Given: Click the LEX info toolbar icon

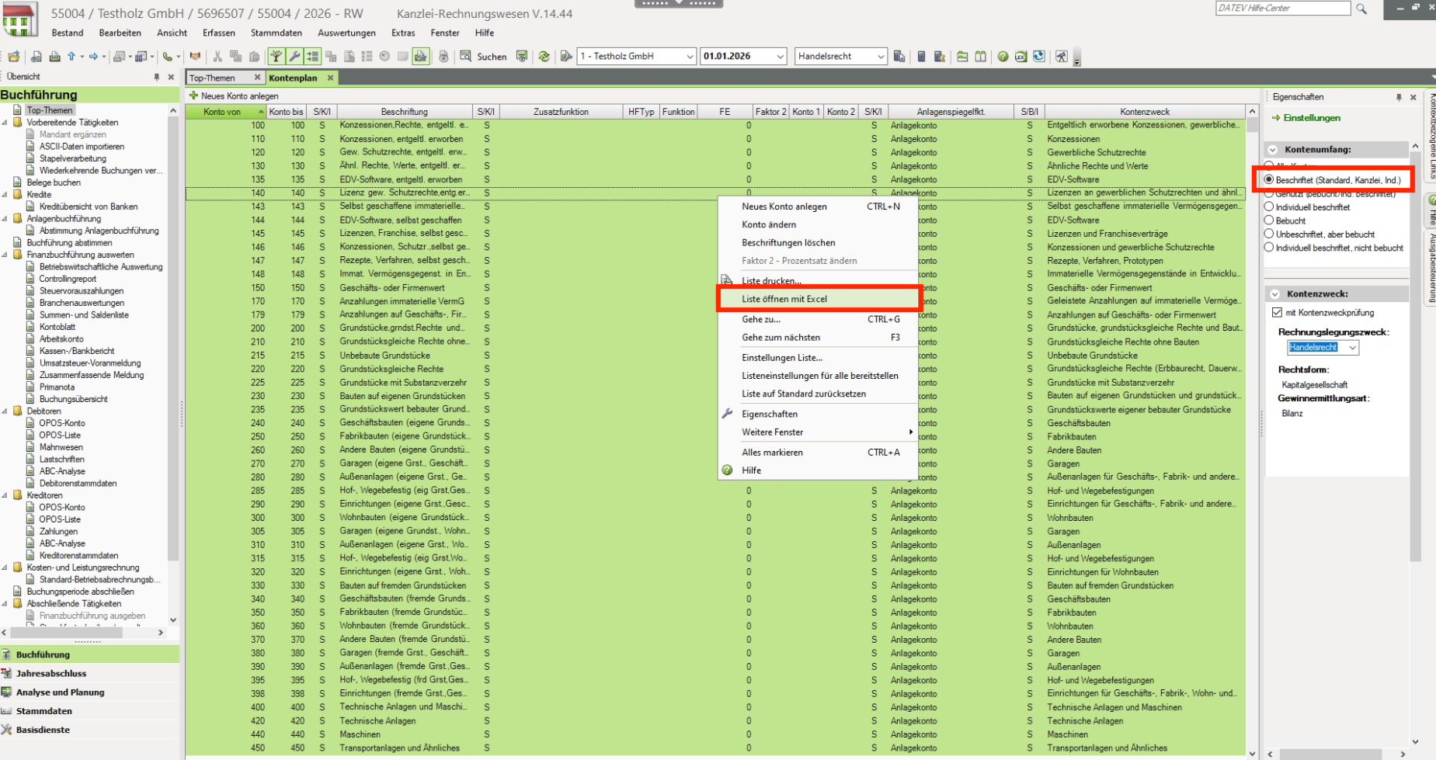Looking at the screenshot, I should click(x=1021, y=57).
